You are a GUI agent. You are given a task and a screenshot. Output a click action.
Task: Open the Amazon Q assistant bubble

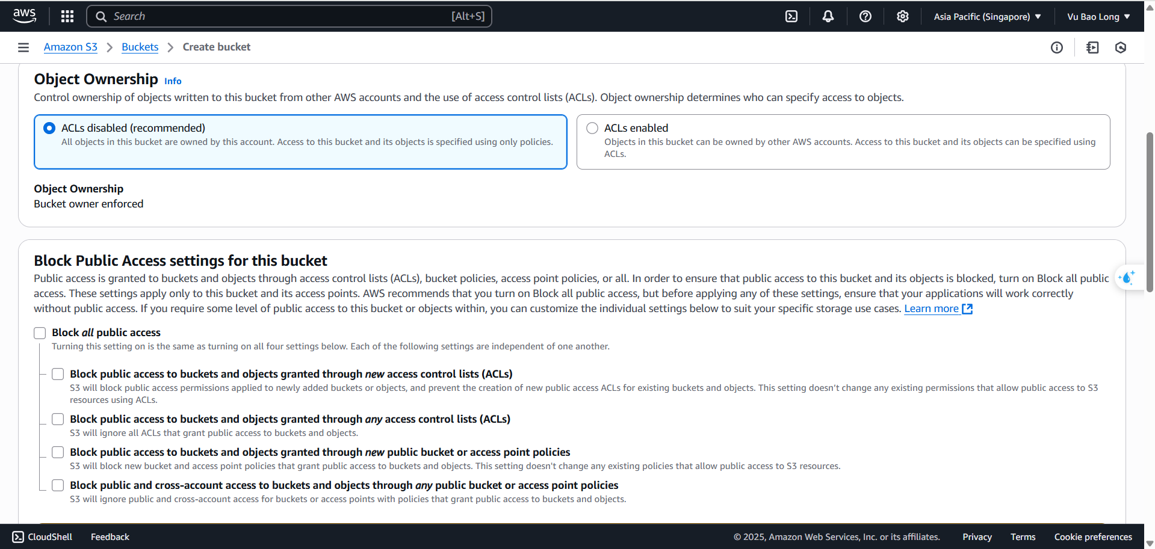pyautogui.click(x=1127, y=278)
